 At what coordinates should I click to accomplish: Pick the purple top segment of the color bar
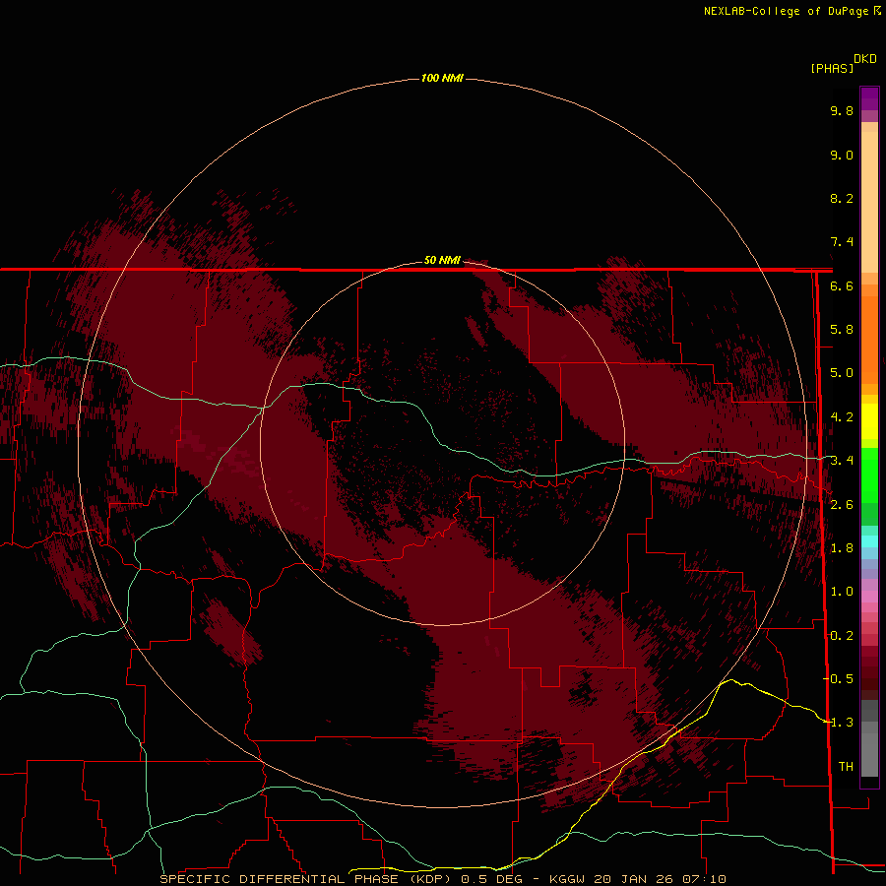[x=869, y=98]
